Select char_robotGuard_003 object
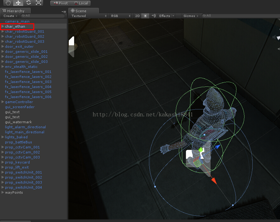280x222 pixels. 25,42
